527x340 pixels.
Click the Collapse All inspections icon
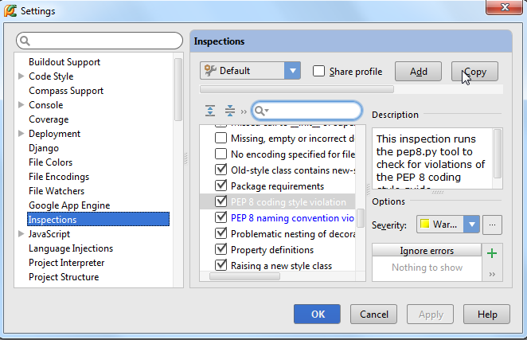229,111
